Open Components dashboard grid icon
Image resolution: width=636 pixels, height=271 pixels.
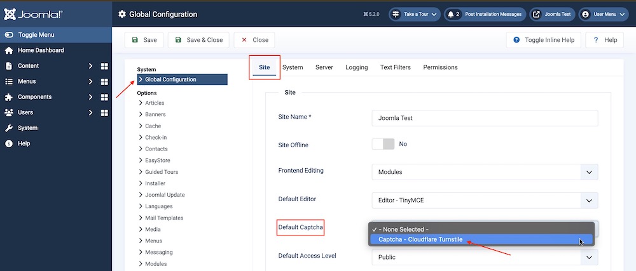click(104, 97)
